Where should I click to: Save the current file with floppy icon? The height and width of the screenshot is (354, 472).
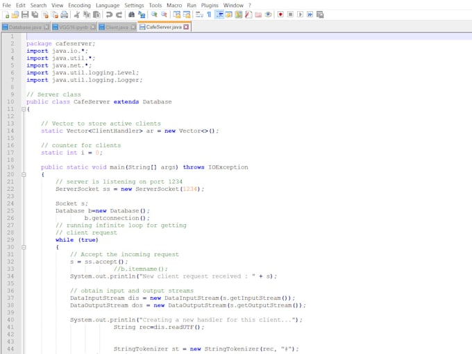[x=25, y=15]
